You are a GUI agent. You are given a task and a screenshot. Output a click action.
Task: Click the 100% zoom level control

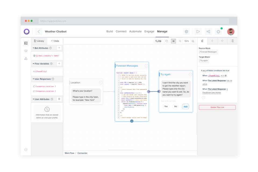click(x=187, y=41)
